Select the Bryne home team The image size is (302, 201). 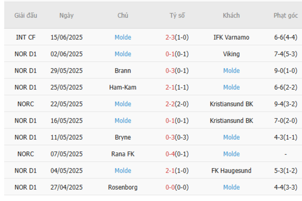coord(123,137)
